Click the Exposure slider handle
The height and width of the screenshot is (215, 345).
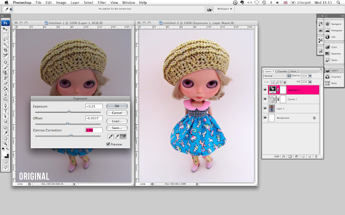[x=69, y=110]
